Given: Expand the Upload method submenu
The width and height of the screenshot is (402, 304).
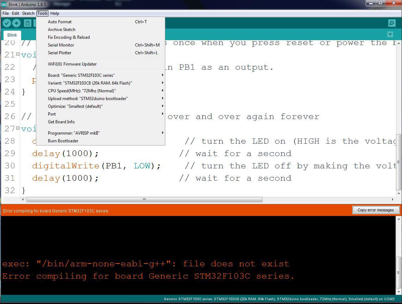Looking at the screenshot, I should [x=100, y=98].
